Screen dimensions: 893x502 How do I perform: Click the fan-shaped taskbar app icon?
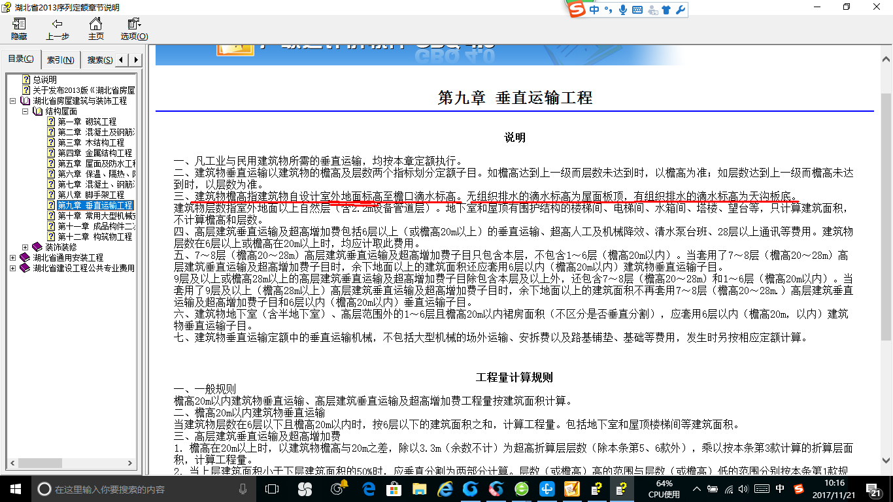[x=305, y=489]
